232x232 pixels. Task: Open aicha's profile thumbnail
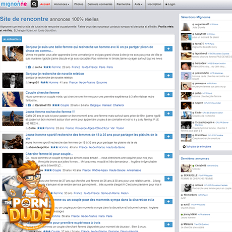[13, 53]
